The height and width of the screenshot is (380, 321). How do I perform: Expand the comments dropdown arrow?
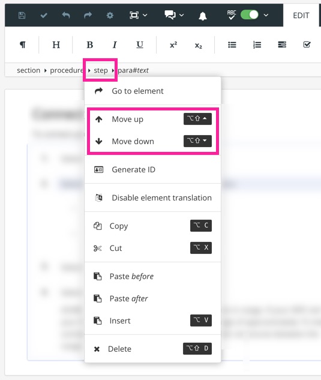pyautogui.click(x=181, y=15)
